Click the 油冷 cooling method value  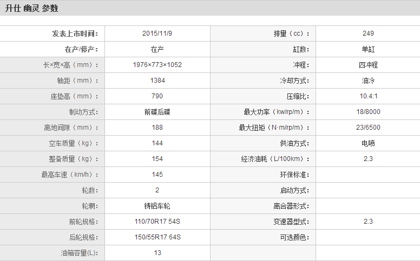(x=368, y=81)
